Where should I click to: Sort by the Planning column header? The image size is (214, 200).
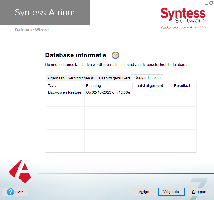click(109, 86)
